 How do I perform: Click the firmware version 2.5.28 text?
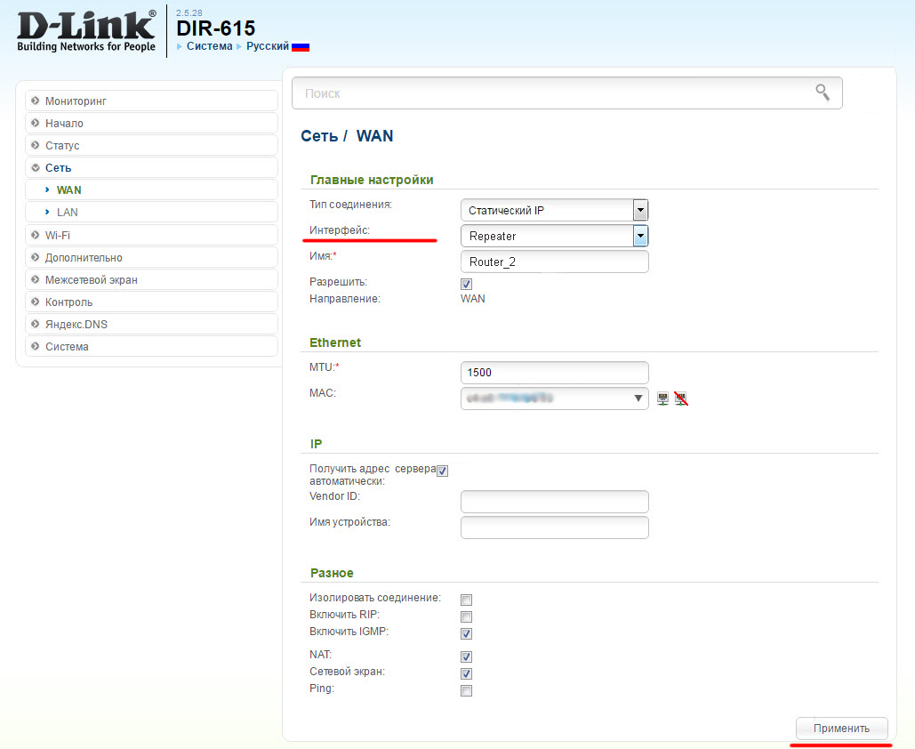point(189,12)
